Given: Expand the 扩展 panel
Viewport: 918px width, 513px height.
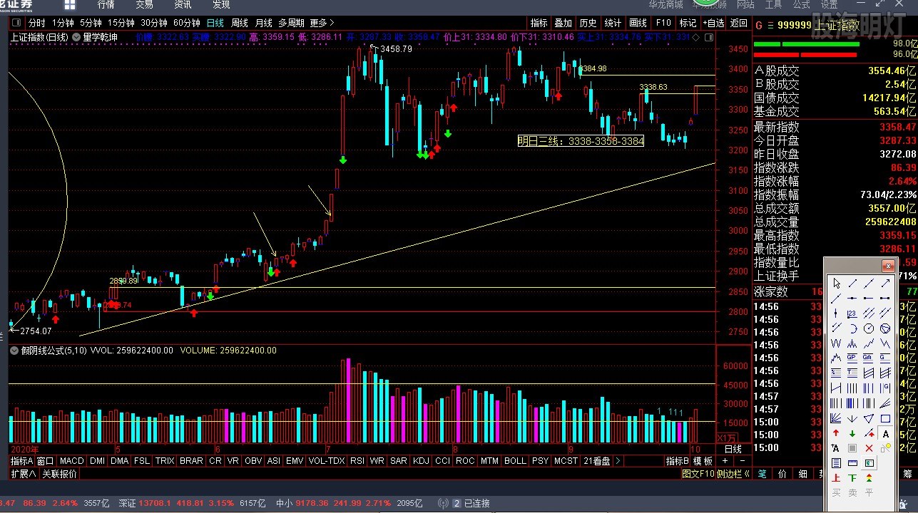Looking at the screenshot, I should coord(24,474).
